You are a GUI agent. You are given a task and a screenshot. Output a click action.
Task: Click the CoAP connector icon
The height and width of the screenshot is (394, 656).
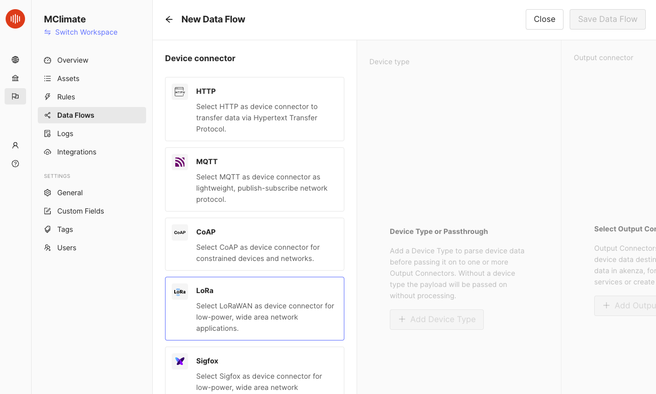coord(180,232)
